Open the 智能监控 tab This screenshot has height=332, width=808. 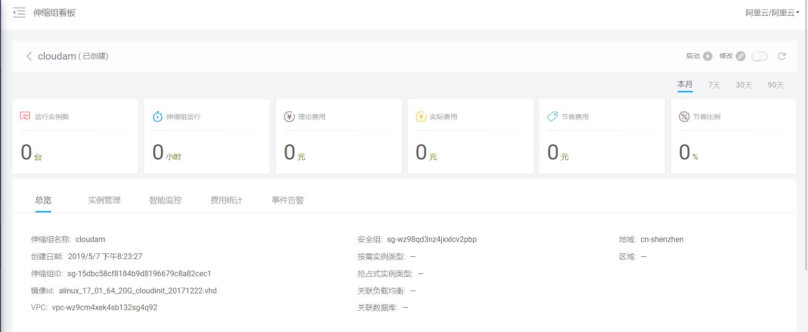coord(165,200)
